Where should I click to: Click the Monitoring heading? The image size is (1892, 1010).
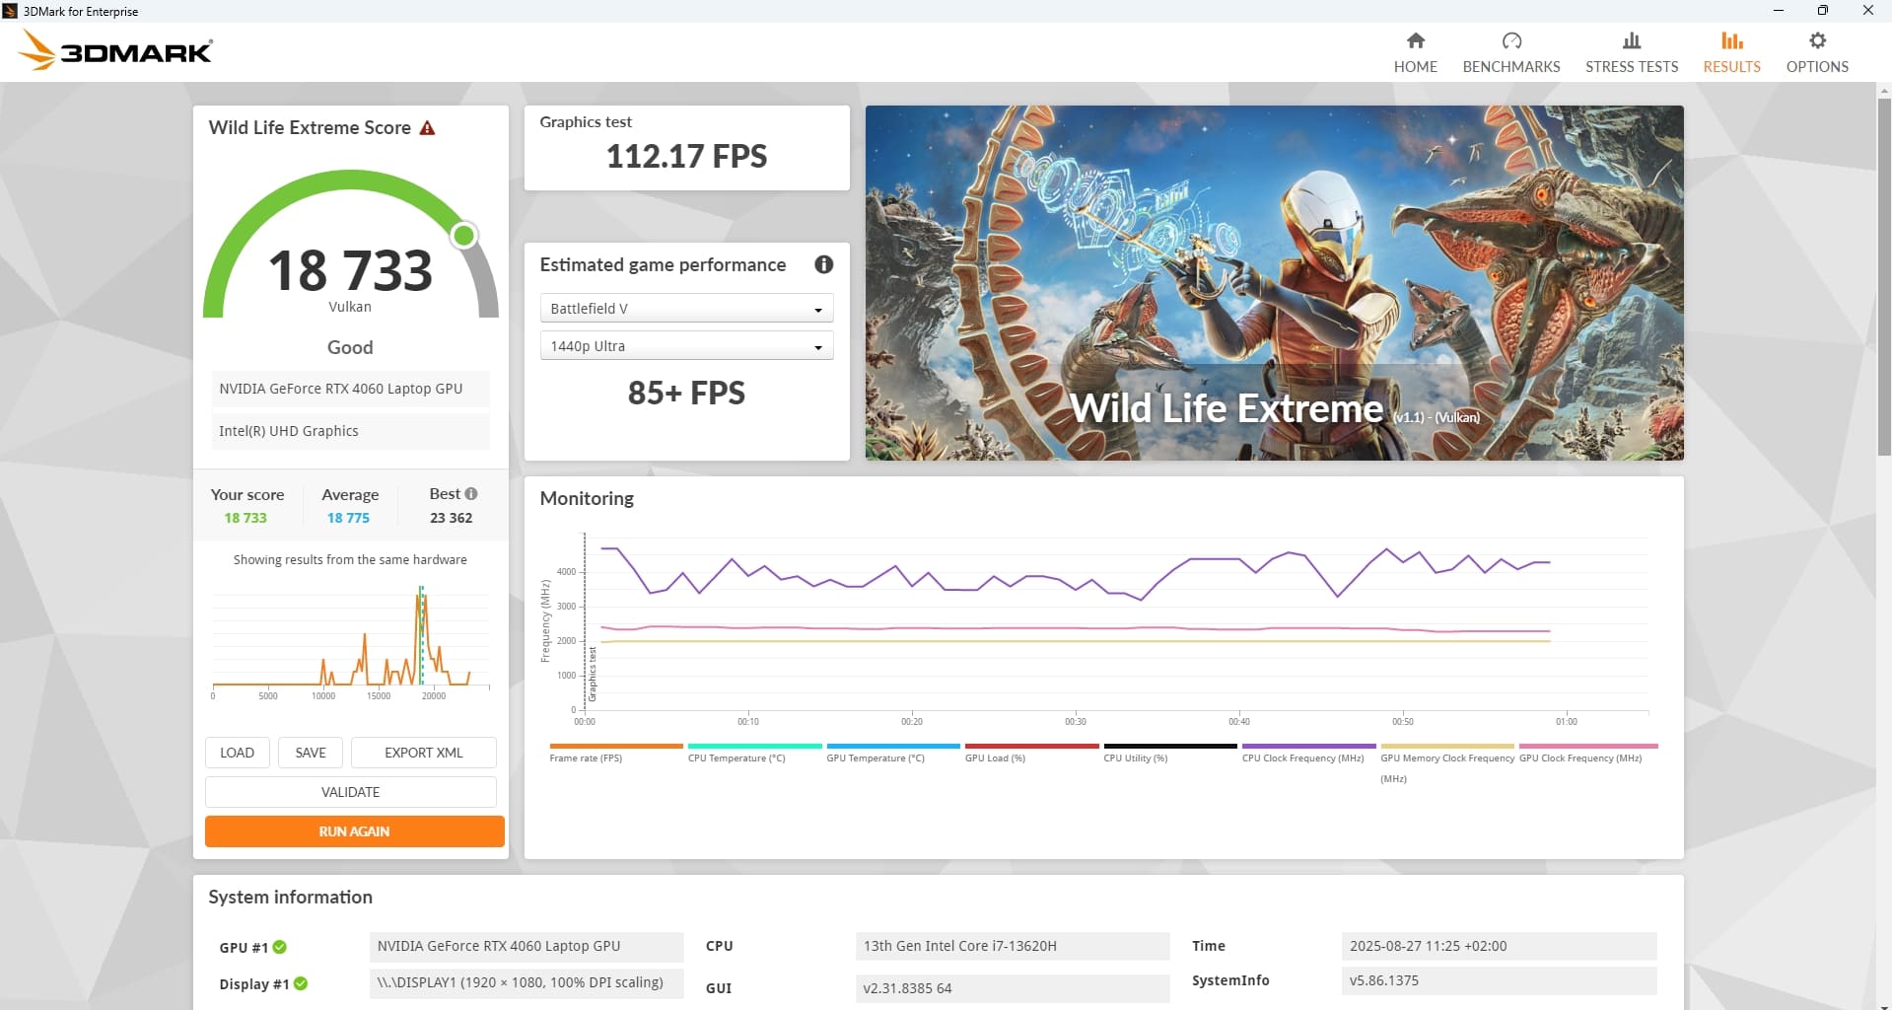(x=587, y=498)
